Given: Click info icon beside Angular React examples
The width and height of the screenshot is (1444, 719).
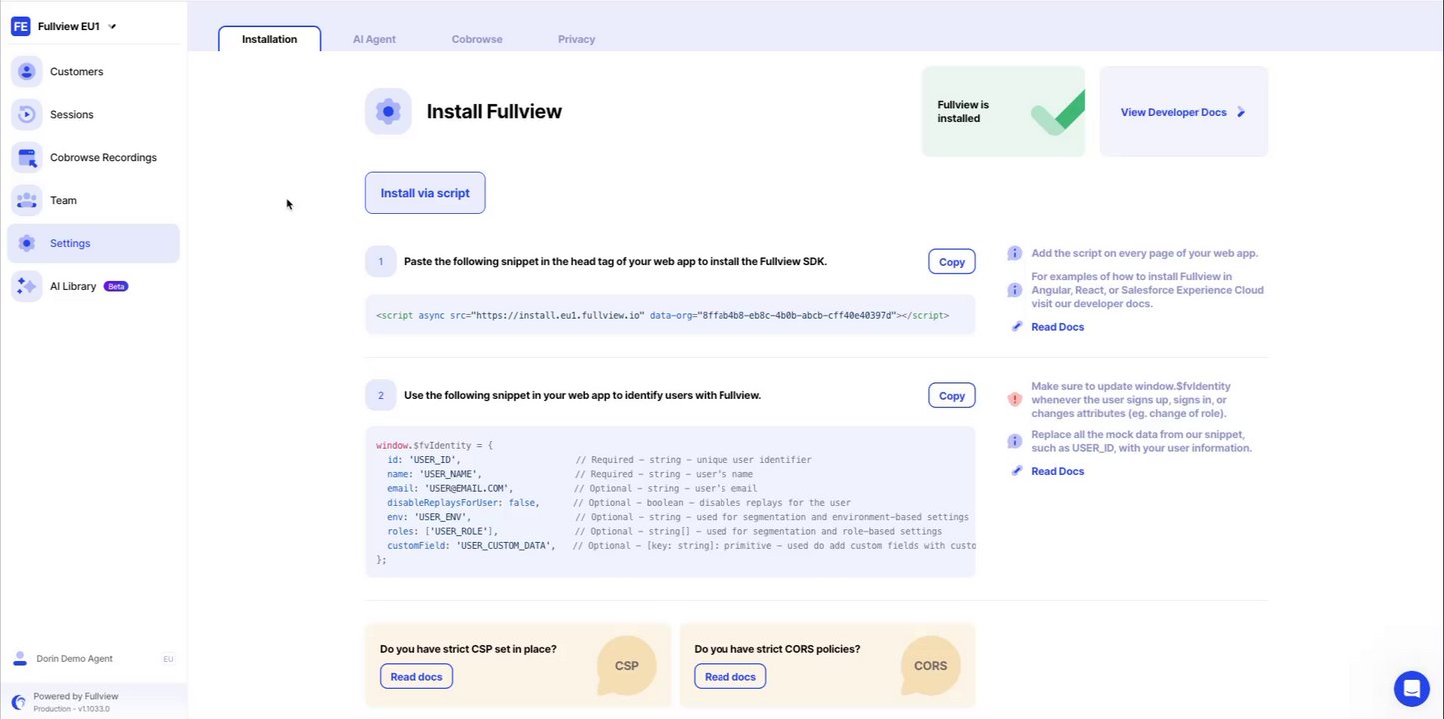Looking at the screenshot, I should coord(1015,290).
